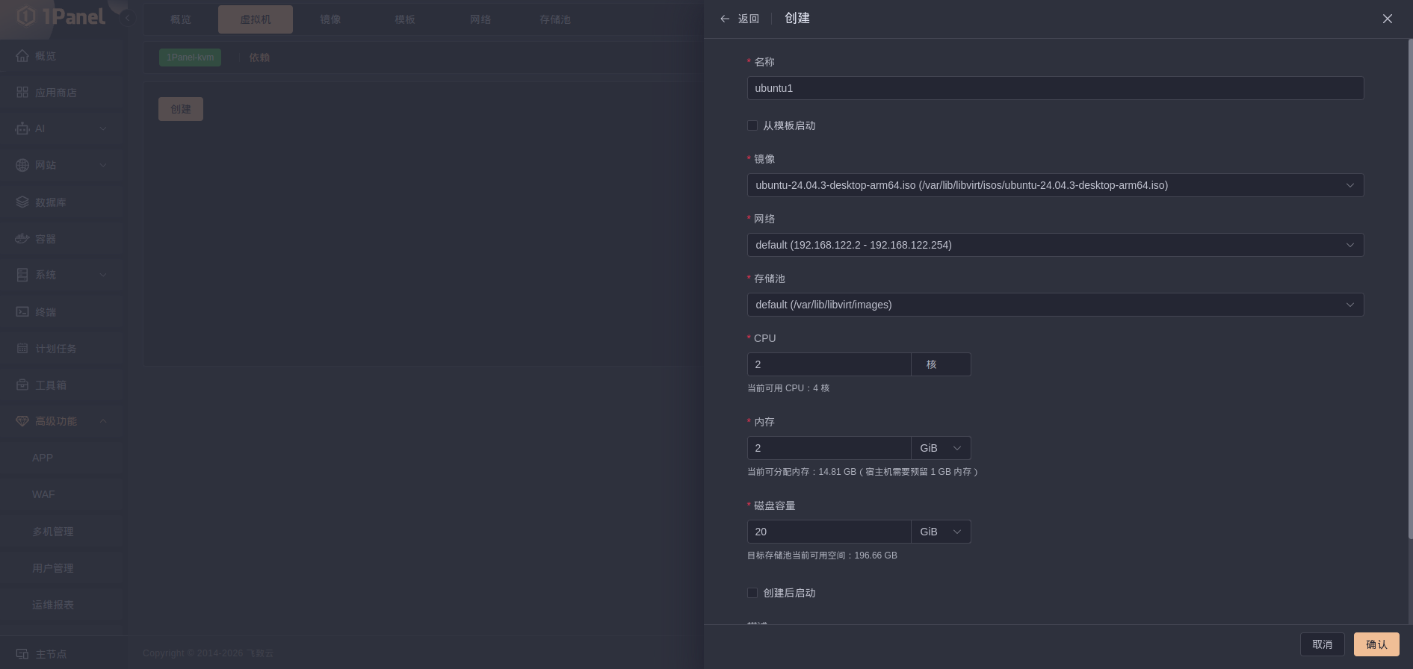The height and width of the screenshot is (669, 1413).
Task: Switch to the 镜像 tab
Action: [330, 19]
